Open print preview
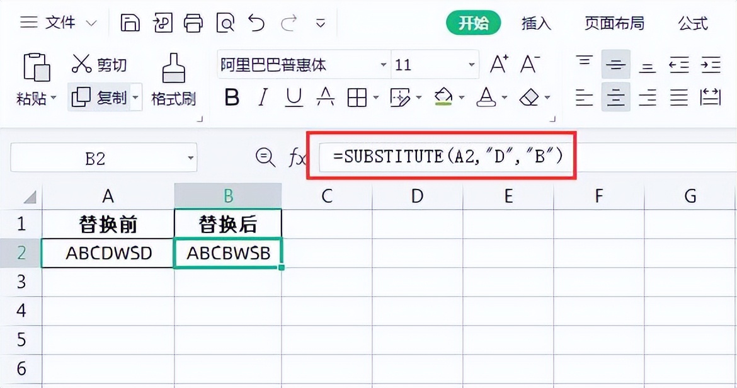 [225, 22]
